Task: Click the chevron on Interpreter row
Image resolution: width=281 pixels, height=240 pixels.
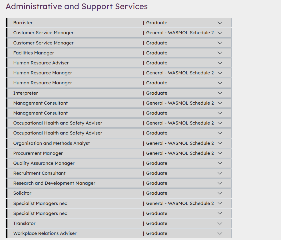Action: coord(220,93)
